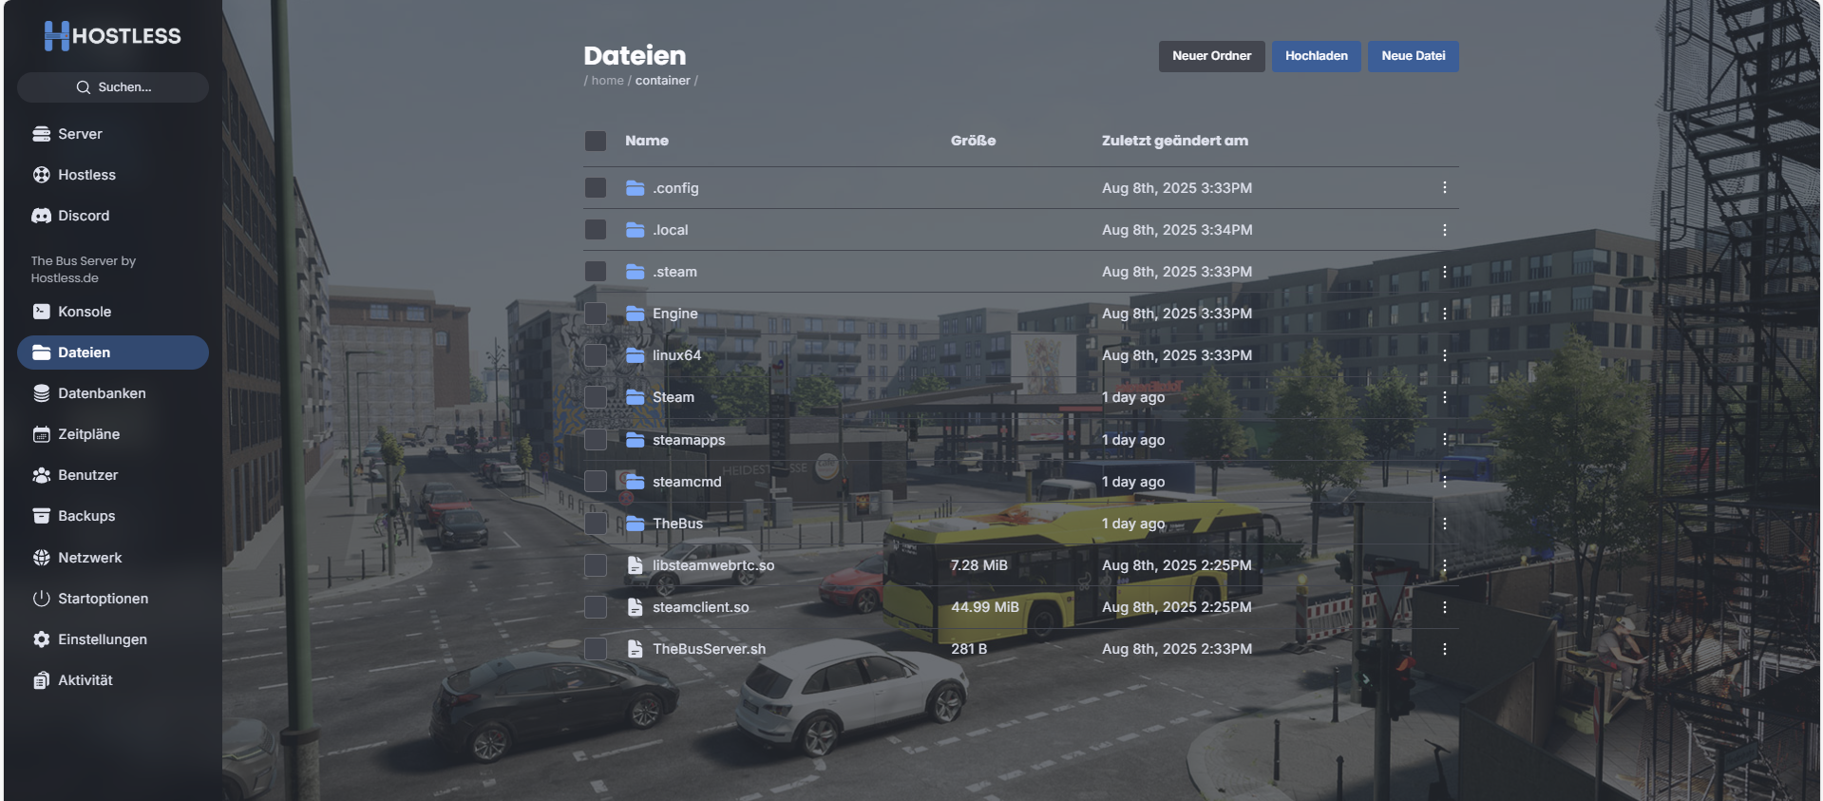The width and height of the screenshot is (1823, 801).
Task: Click the steamclient.so file icon
Action: click(x=636, y=607)
